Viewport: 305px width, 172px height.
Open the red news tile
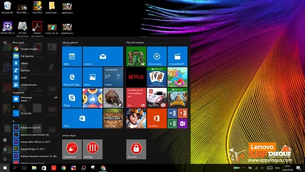point(136,97)
